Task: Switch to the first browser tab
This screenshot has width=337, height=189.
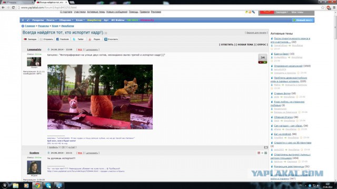Action: coord(17,2)
